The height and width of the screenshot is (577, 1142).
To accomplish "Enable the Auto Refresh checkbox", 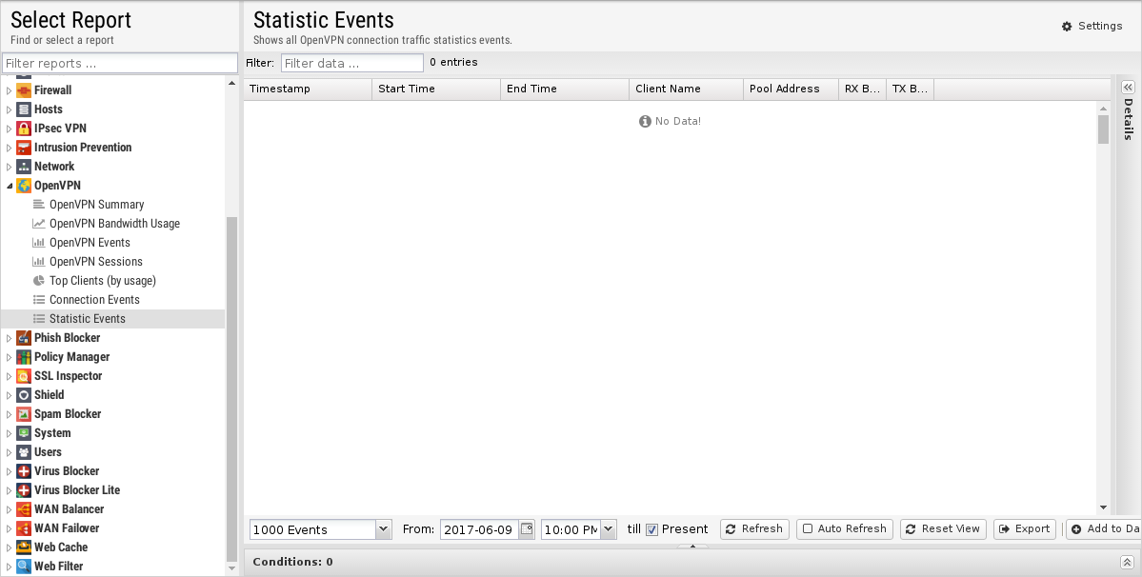I will pos(808,529).
